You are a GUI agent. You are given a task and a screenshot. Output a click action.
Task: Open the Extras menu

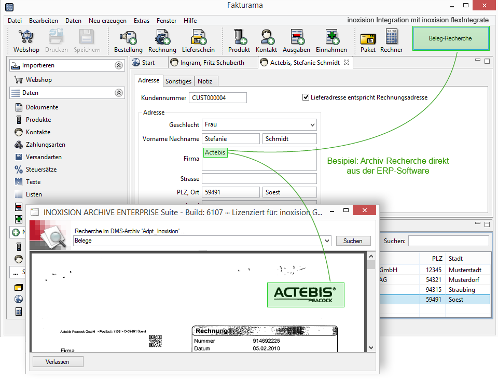tap(141, 21)
